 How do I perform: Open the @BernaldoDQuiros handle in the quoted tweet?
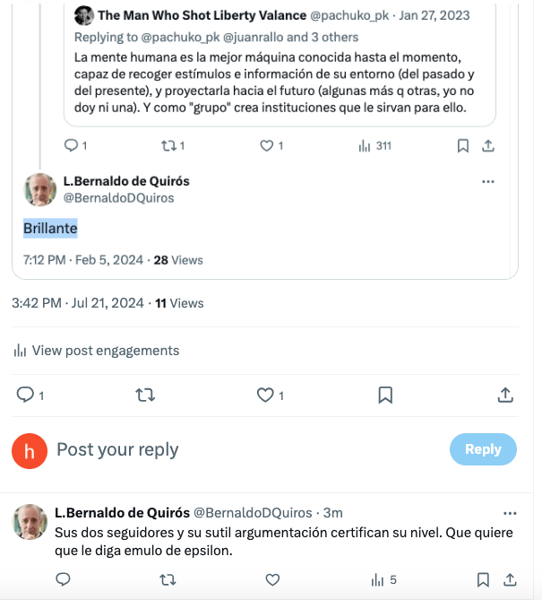(118, 198)
